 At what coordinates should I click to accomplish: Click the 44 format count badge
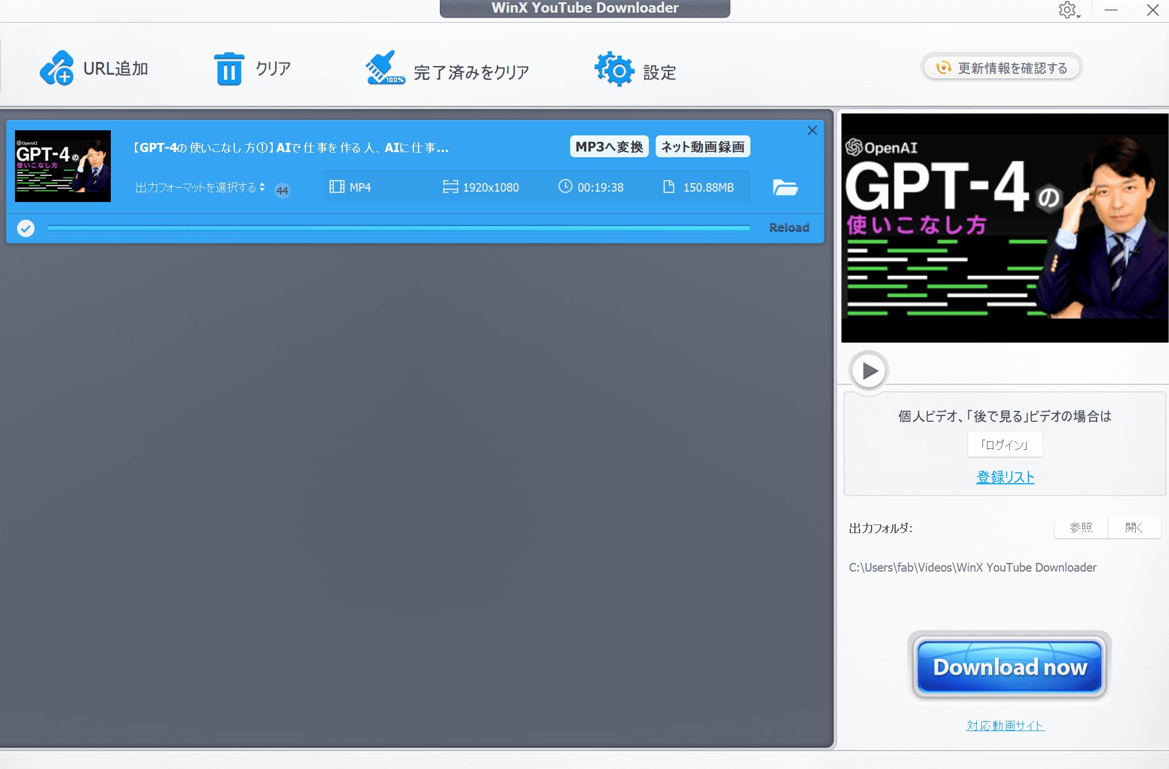282,191
